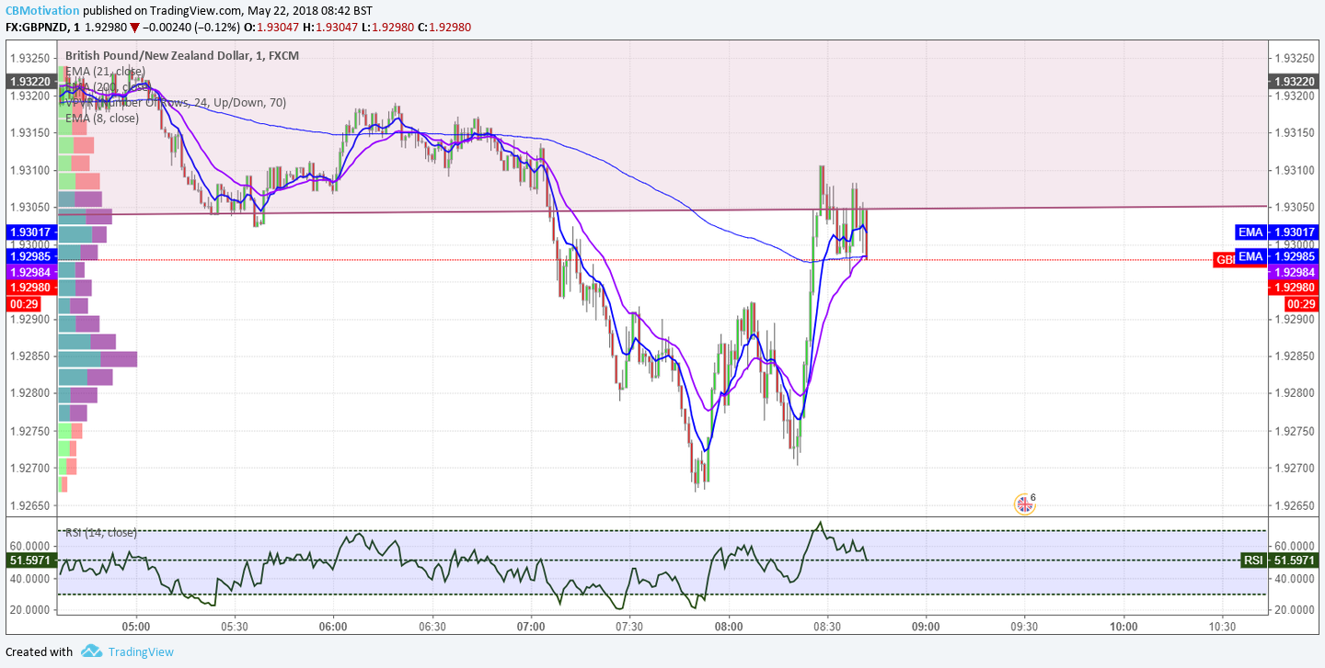
Task: Click the −0.00240 (−0.12%) change value
Action: pyautogui.click(x=193, y=27)
